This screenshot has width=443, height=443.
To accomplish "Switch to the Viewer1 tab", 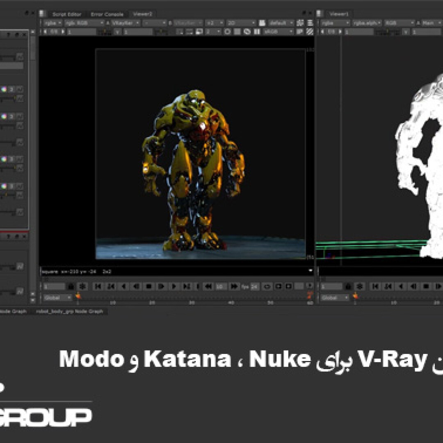I will click(339, 14).
